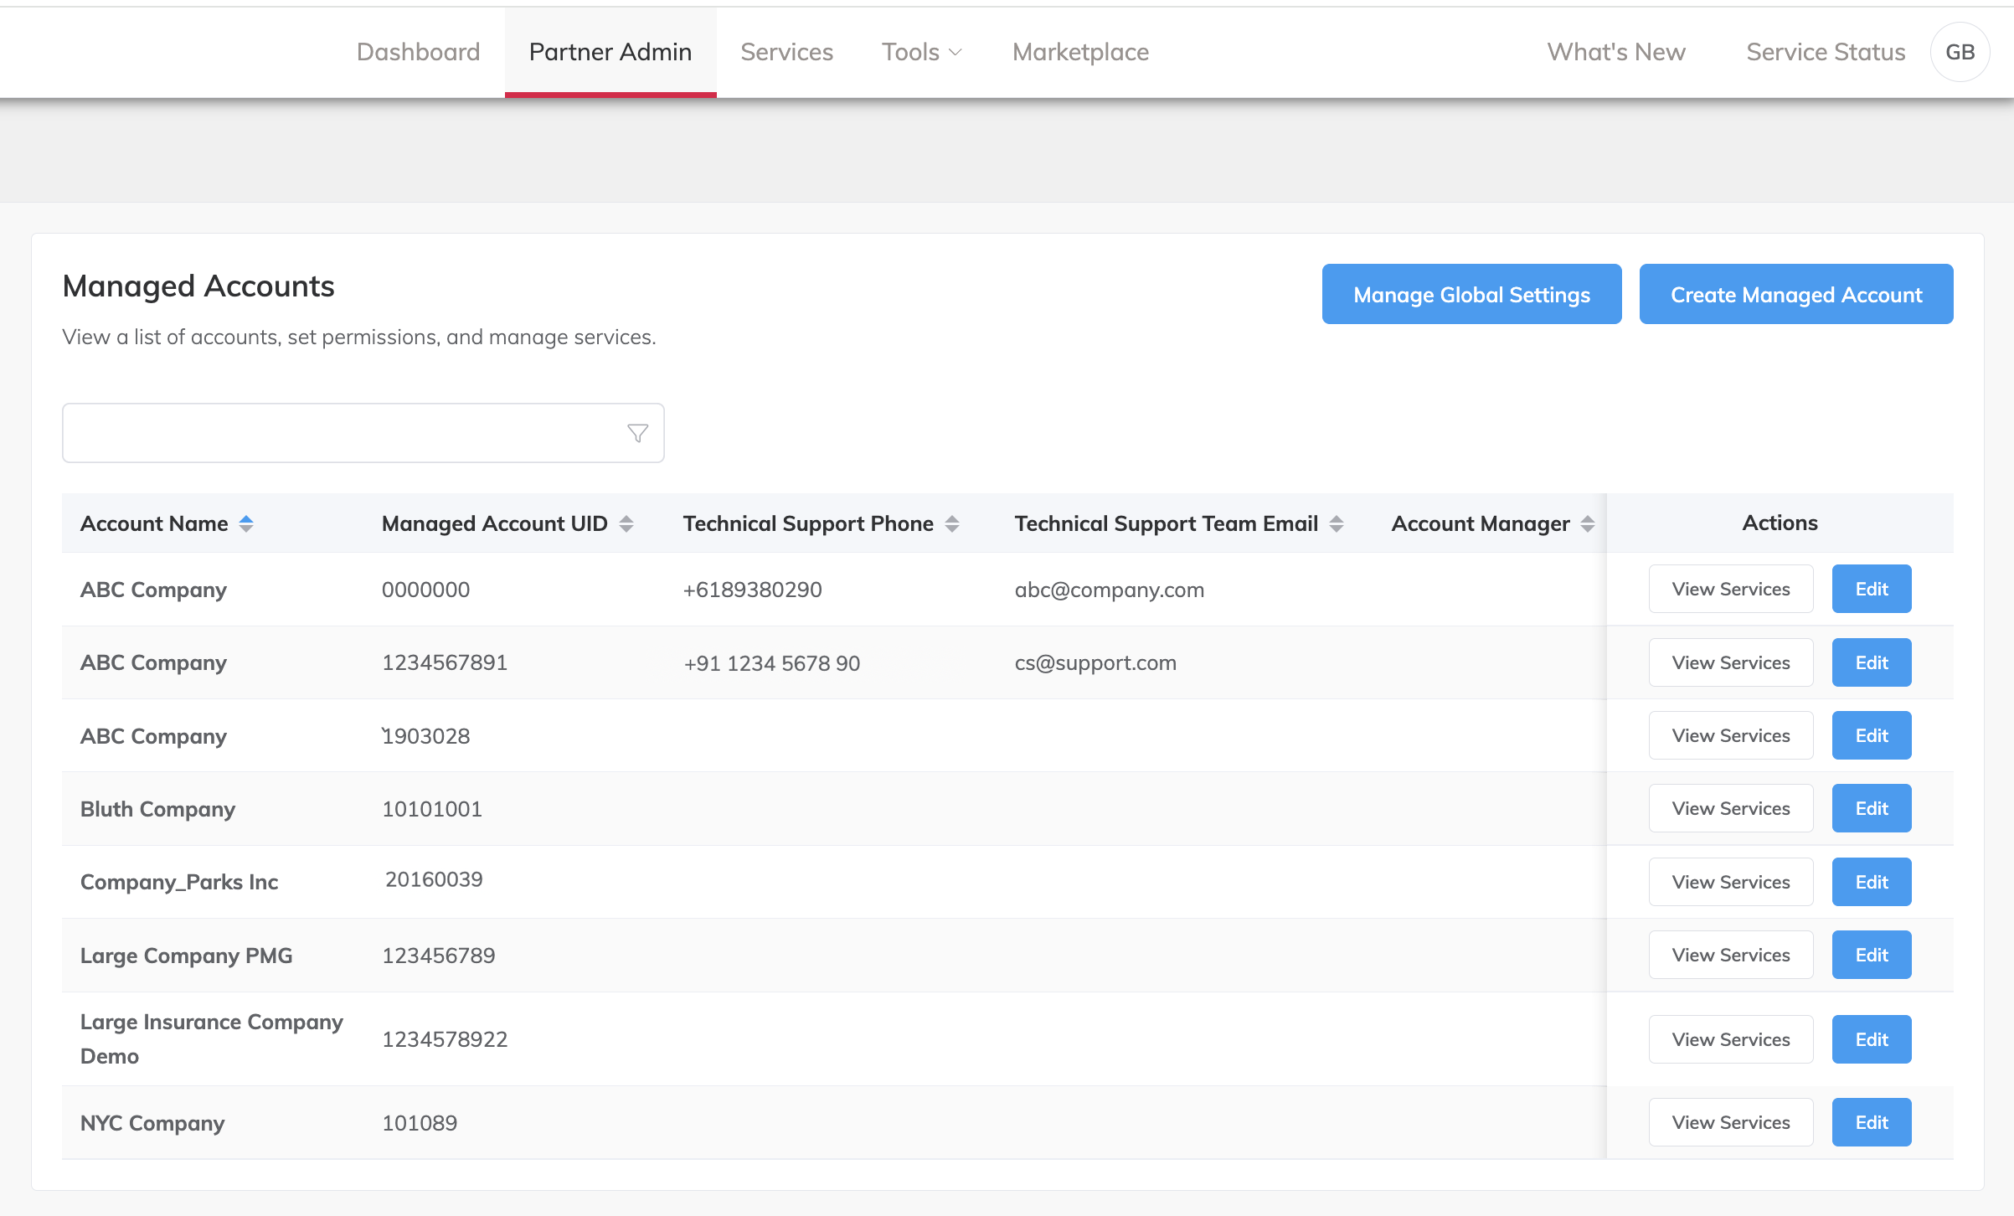This screenshot has width=2014, height=1216.
Task: Sort by Technical Support Phone arrows
Action: point(952,523)
